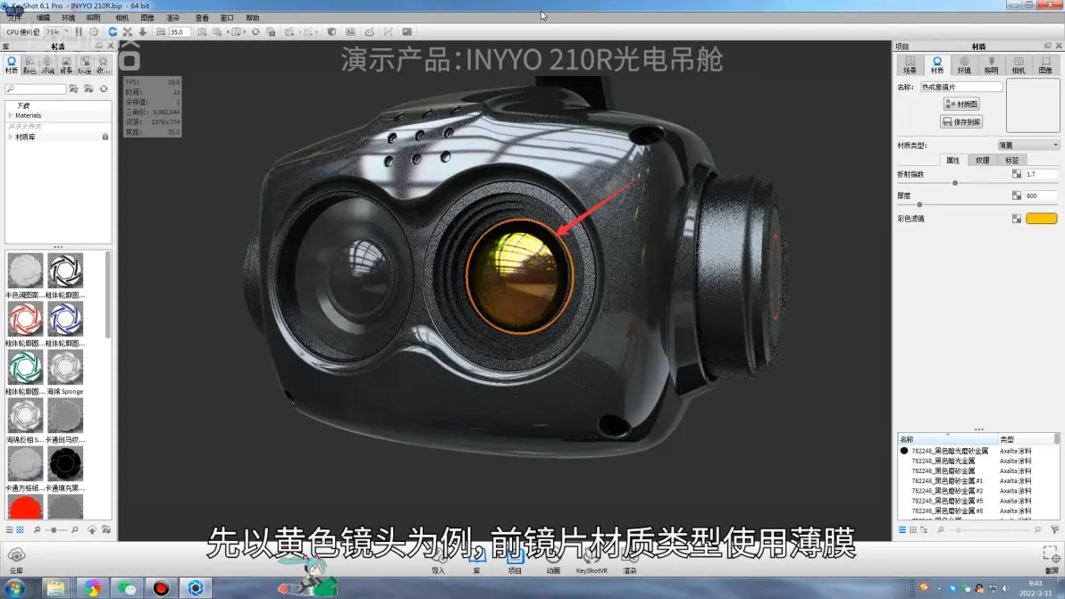1065x599 pixels.
Task: Click the refraction index slider handle
Action: pos(955,183)
